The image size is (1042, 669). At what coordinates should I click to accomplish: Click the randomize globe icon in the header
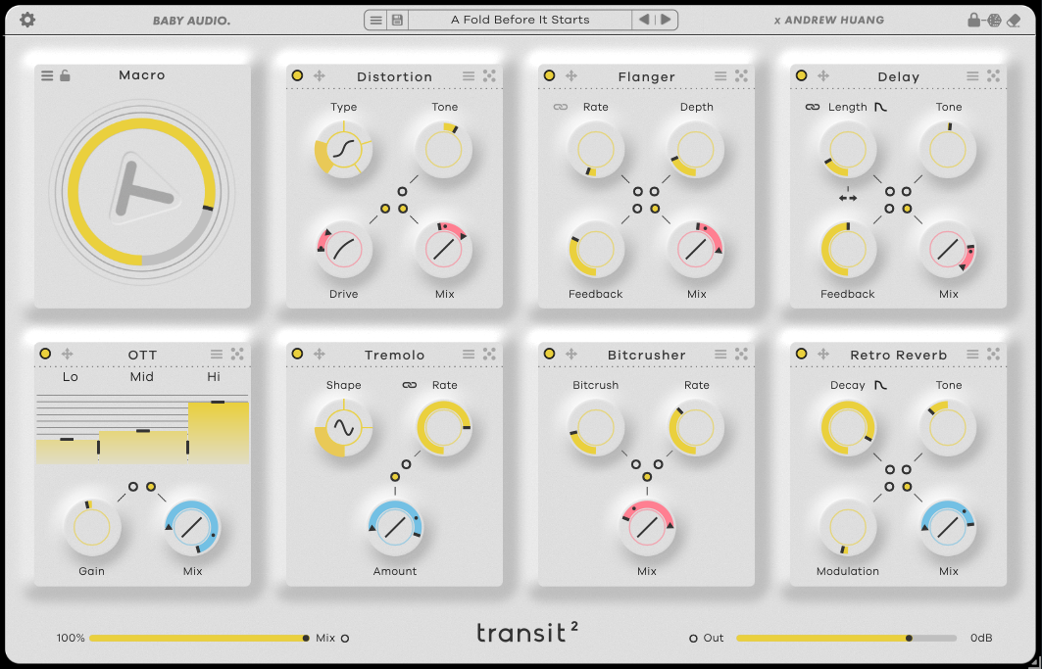[994, 20]
